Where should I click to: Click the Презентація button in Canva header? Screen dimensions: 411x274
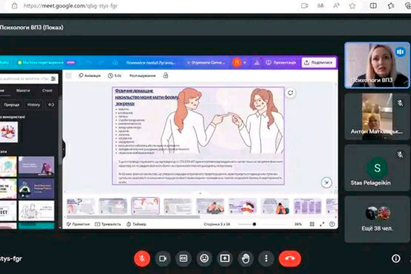pyautogui.click(x=281, y=63)
